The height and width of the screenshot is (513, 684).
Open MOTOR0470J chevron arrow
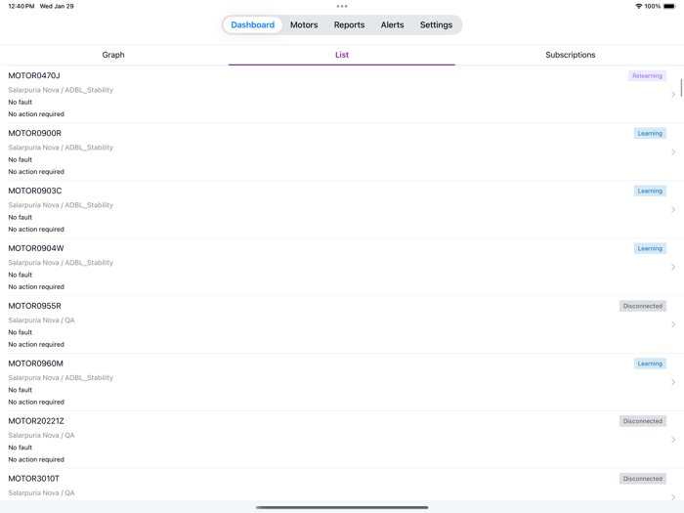[x=673, y=94]
